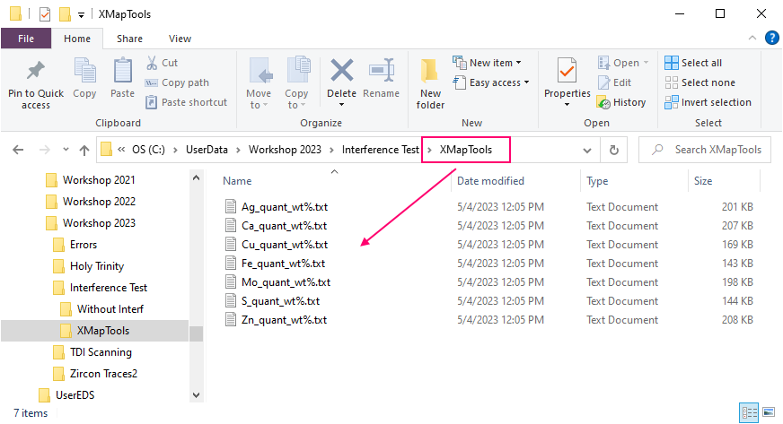
Task: Switch to details view toggle
Action: (749, 413)
